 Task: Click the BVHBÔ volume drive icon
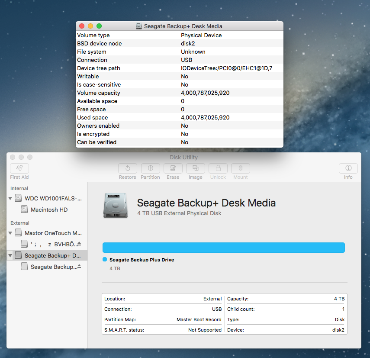click(x=24, y=244)
